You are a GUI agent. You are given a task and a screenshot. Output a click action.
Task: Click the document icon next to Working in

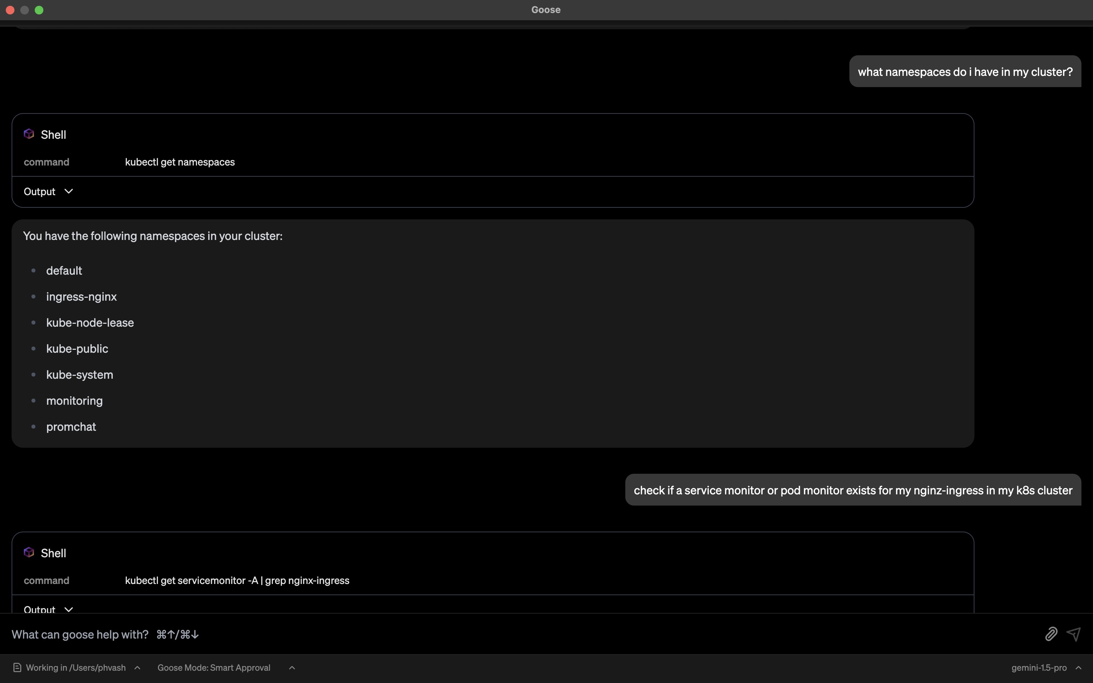(17, 668)
